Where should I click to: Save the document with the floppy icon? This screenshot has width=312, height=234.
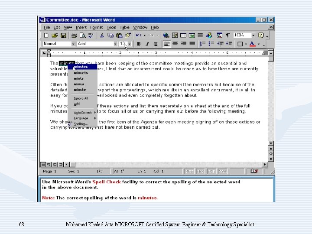(63, 36)
